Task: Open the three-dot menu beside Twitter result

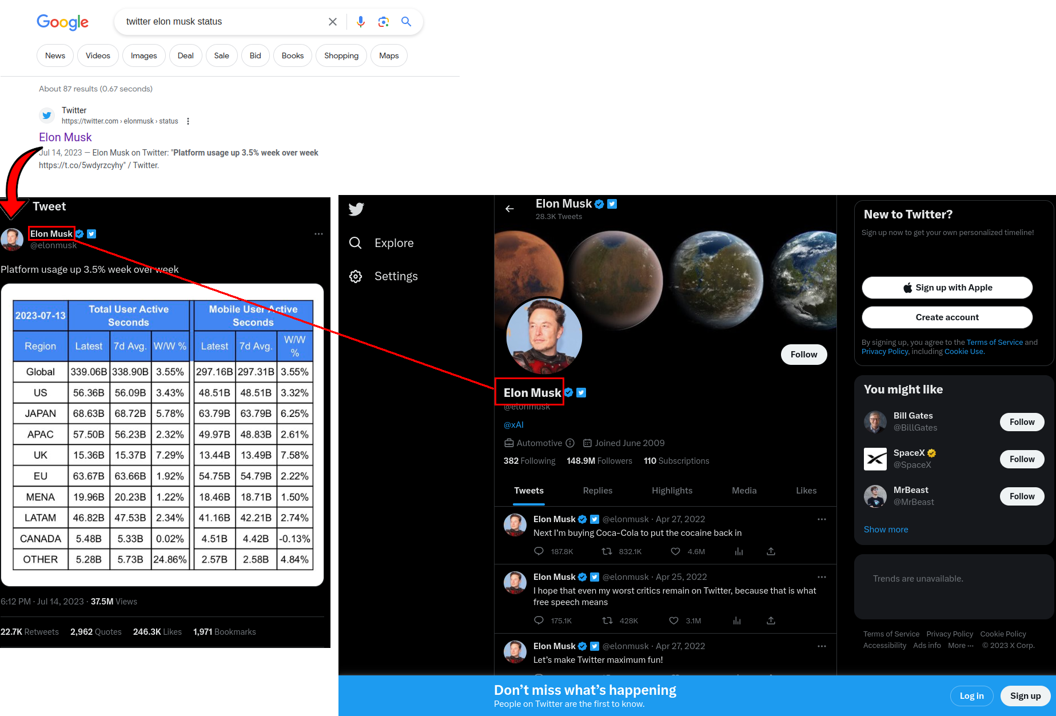Action: click(x=188, y=121)
